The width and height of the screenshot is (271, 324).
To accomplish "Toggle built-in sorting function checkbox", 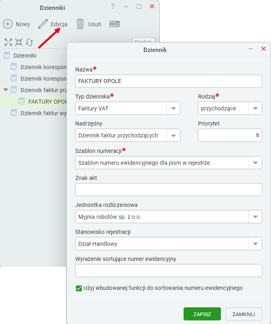I will click(x=79, y=288).
